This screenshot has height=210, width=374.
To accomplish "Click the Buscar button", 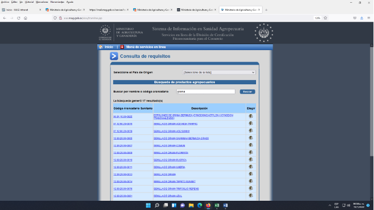I will pyautogui.click(x=247, y=91).
